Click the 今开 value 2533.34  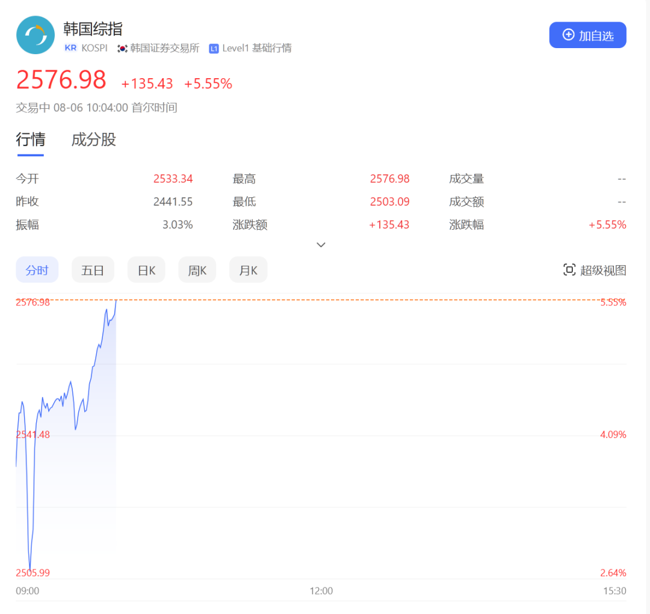tap(173, 179)
